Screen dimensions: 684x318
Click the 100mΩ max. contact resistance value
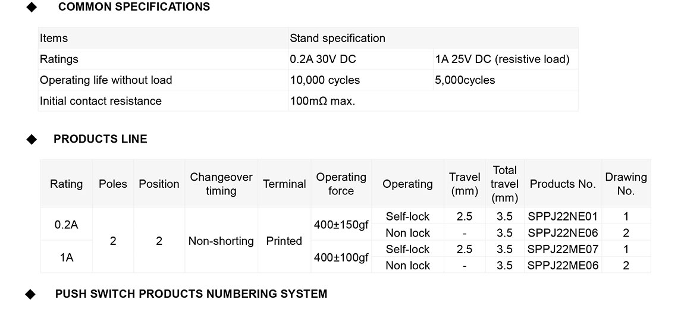(322, 101)
